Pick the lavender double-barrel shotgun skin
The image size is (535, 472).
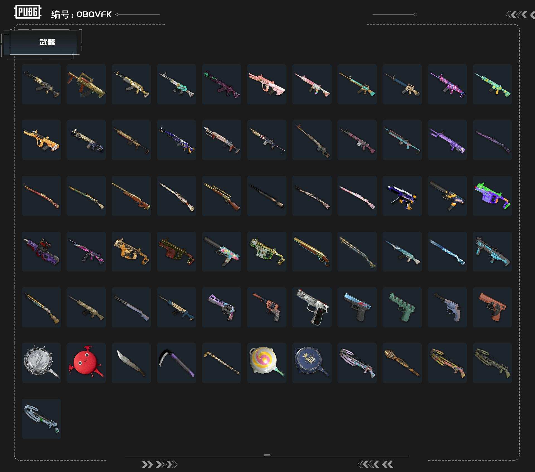pos(131,307)
